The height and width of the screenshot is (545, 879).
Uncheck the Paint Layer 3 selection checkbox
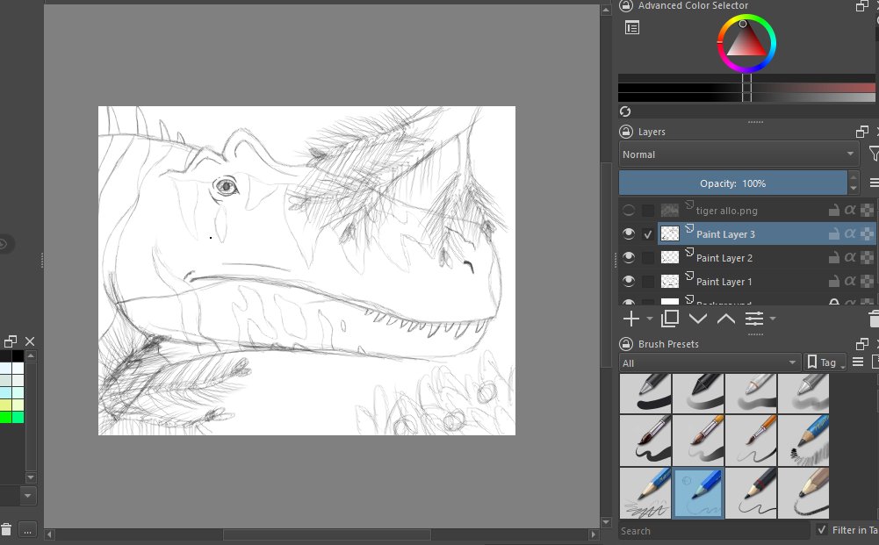click(x=648, y=234)
